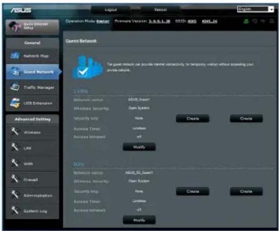
Task: Click 5GHz Wireless Security Open System value
Action: pyautogui.click(x=139, y=181)
